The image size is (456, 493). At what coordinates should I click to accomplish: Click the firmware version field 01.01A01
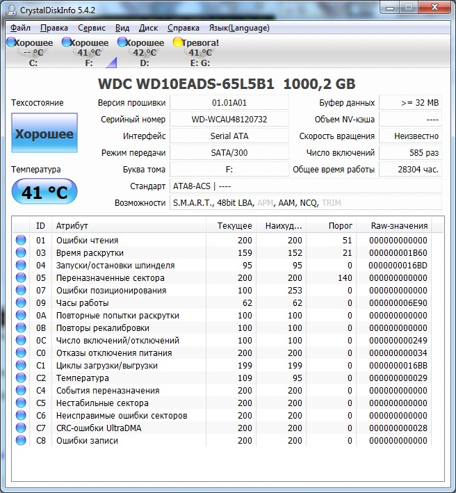tap(229, 103)
